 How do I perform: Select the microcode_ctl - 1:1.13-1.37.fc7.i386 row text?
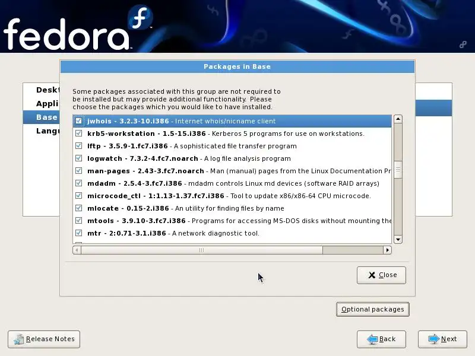pos(156,196)
